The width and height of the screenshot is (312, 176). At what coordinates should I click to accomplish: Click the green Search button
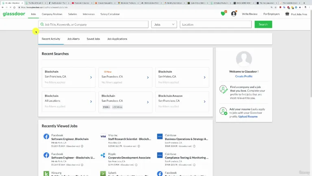point(263,24)
